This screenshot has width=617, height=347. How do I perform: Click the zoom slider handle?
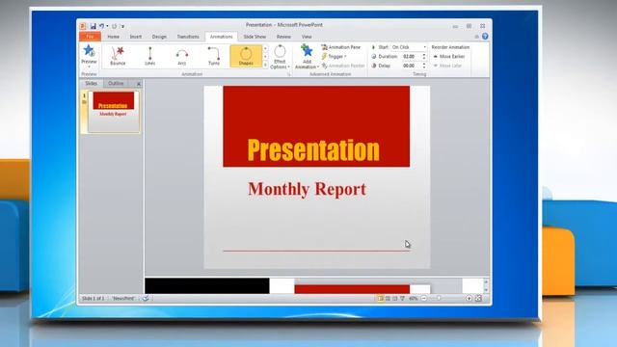pos(440,299)
